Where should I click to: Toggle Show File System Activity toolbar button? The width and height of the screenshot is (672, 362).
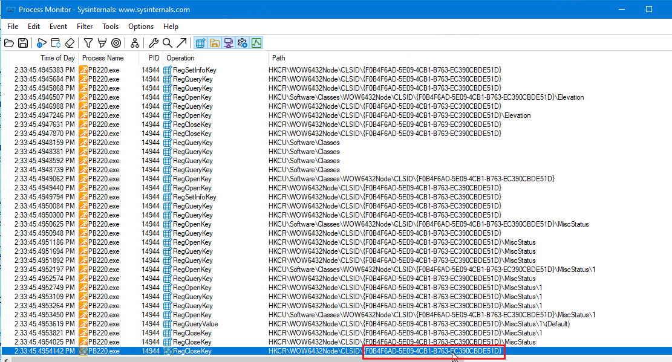[x=214, y=43]
